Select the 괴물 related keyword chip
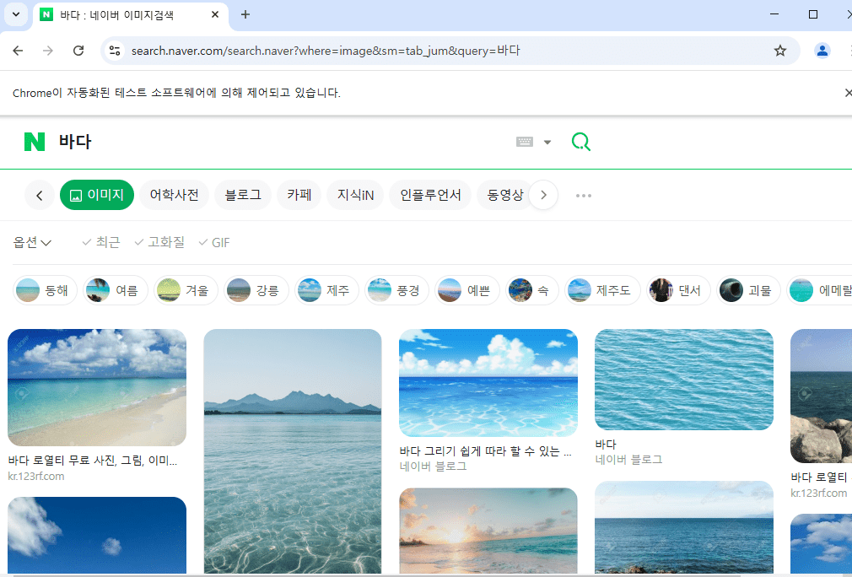Screen dimensions: 852x577 coord(749,291)
